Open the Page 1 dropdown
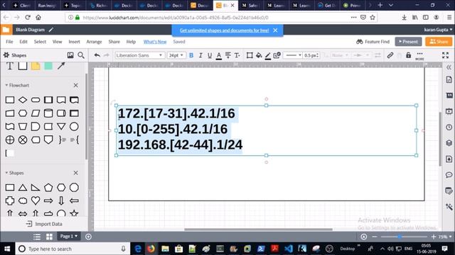The height and width of the screenshot is (255, 455). click(x=69, y=236)
